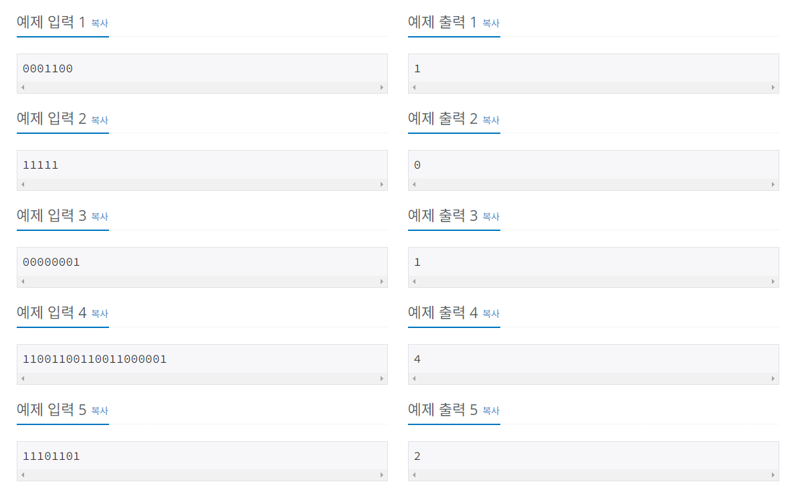The width and height of the screenshot is (796, 494).
Task: Click right scroll arrow of output 2 box
Action: click(x=773, y=185)
